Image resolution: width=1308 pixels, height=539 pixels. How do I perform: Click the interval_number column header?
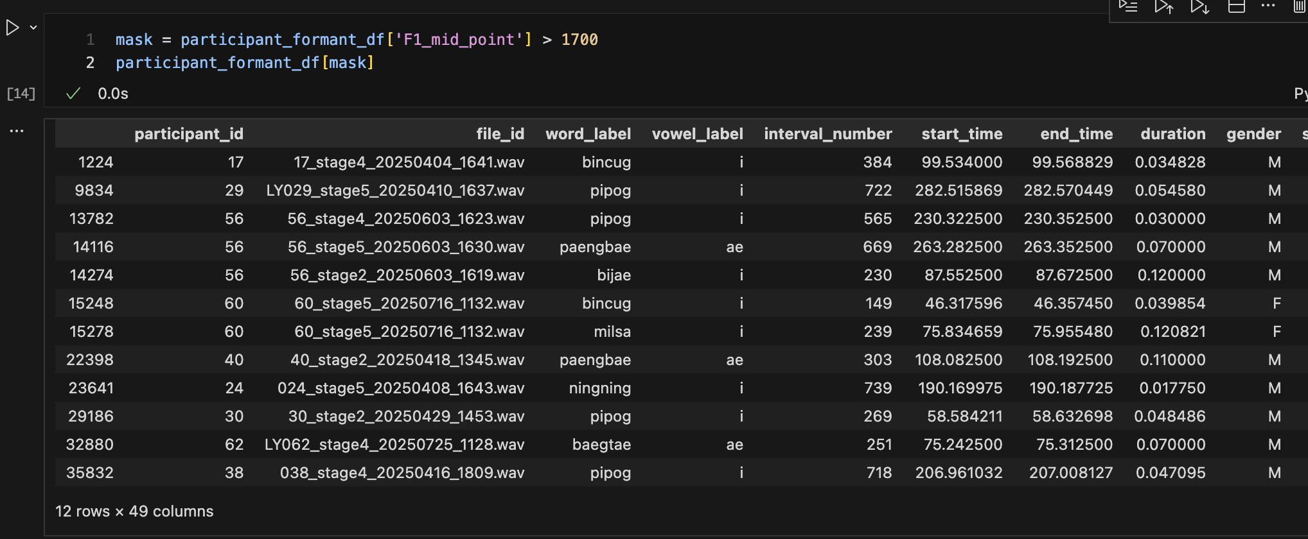(x=827, y=133)
